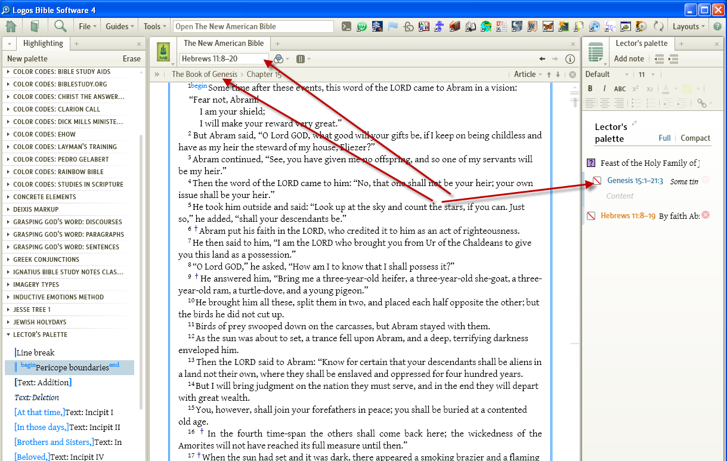The image size is (727, 461).
Task: Open the Default font dropdown
Action: pyautogui.click(x=607, y=75)
